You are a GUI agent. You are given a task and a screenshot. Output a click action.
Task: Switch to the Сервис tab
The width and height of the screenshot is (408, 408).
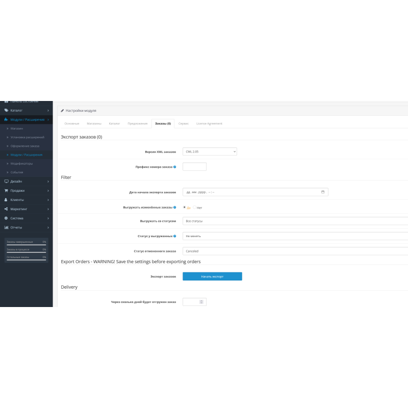click(x=184, y=123)
